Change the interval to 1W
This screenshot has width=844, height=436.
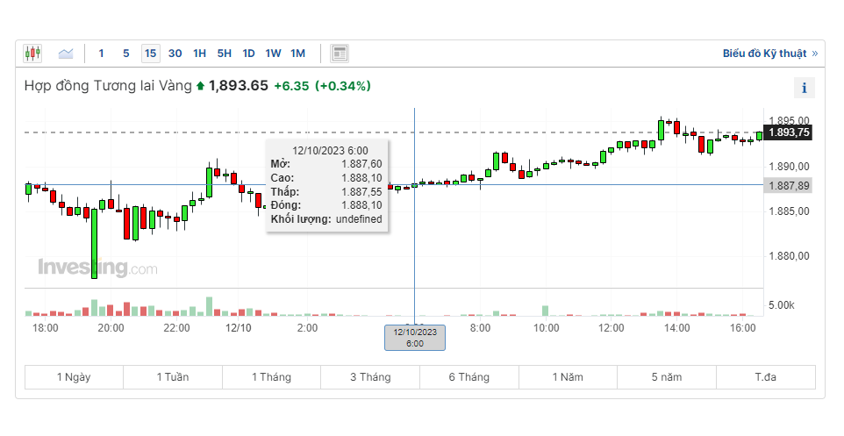point(273,54)
